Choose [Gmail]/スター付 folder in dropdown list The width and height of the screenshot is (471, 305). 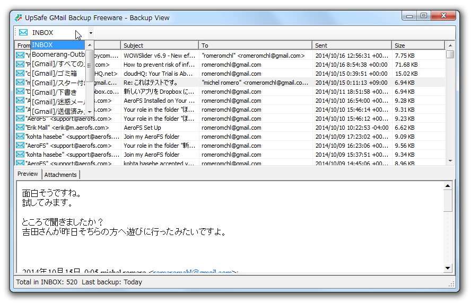[58, 83]
